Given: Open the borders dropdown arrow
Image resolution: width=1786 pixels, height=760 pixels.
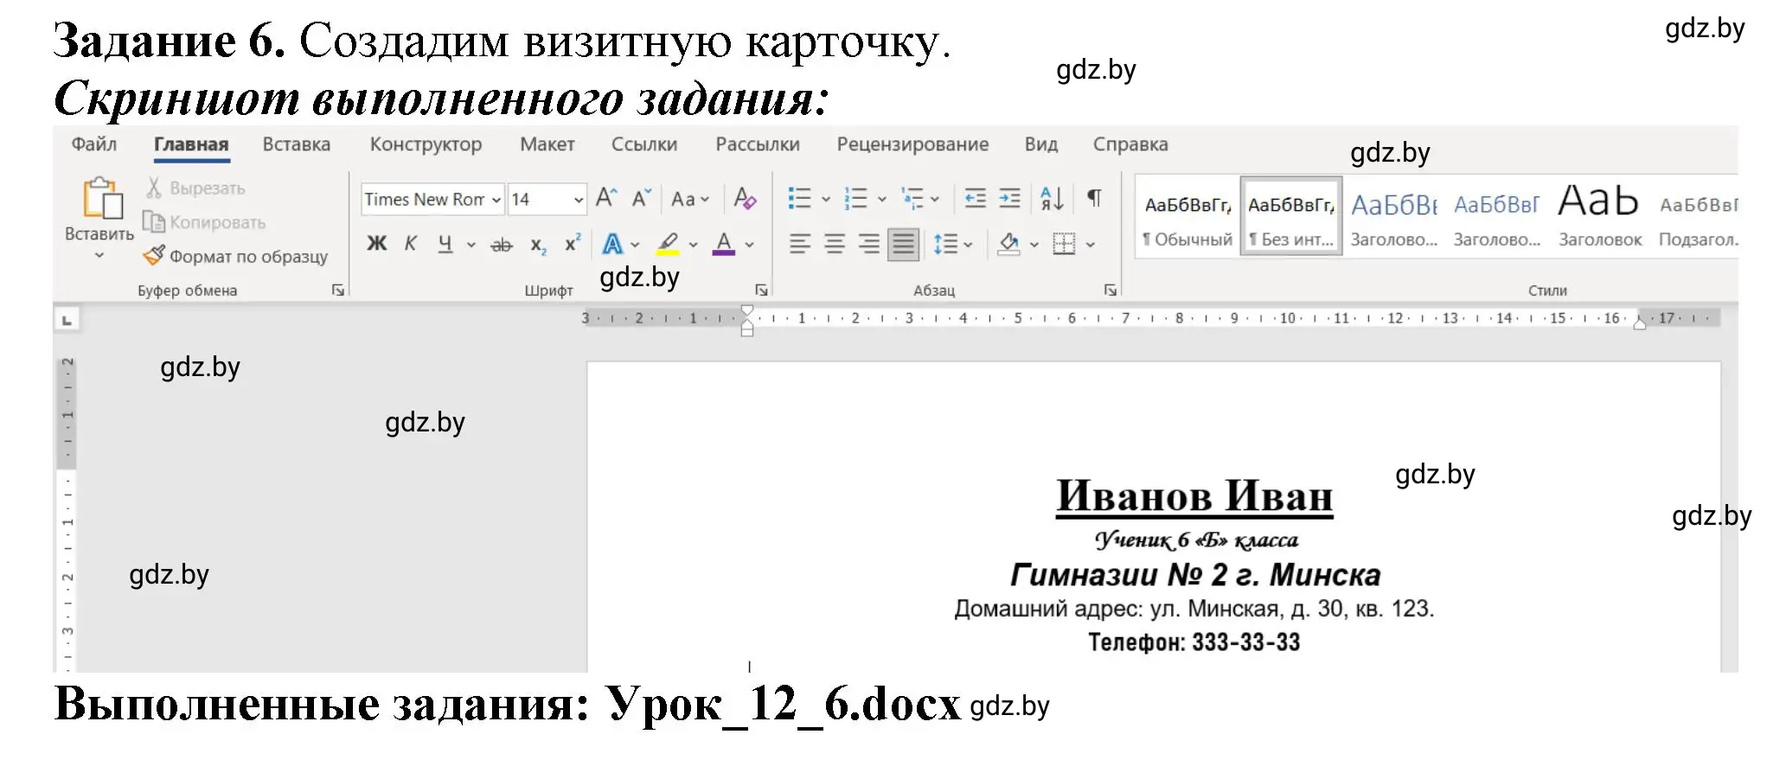Looking at the screenshot, I should click(1090, 245).
